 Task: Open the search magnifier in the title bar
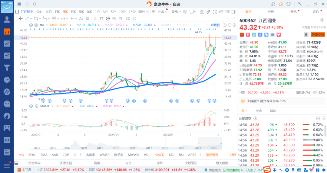pos(35,4)
